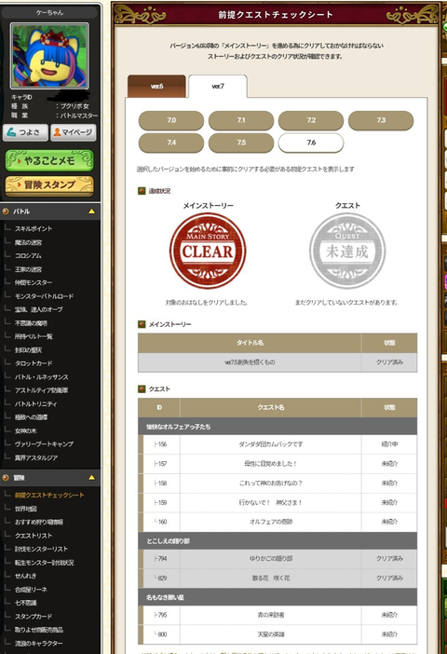The width and height of the screenshot is (447, 654).
Task: Click the icon beside 達成状況 heading
Action: [142, 191]
